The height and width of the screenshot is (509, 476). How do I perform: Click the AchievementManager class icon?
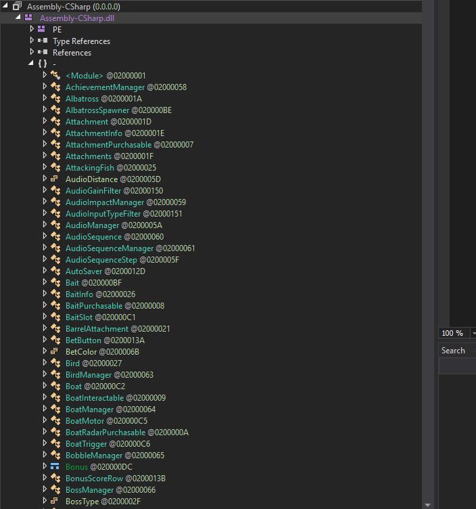coord(55,87)
